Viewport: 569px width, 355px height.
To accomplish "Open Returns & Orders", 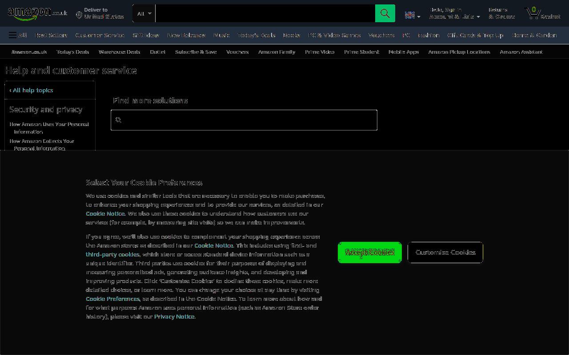I will pos(501,13).
